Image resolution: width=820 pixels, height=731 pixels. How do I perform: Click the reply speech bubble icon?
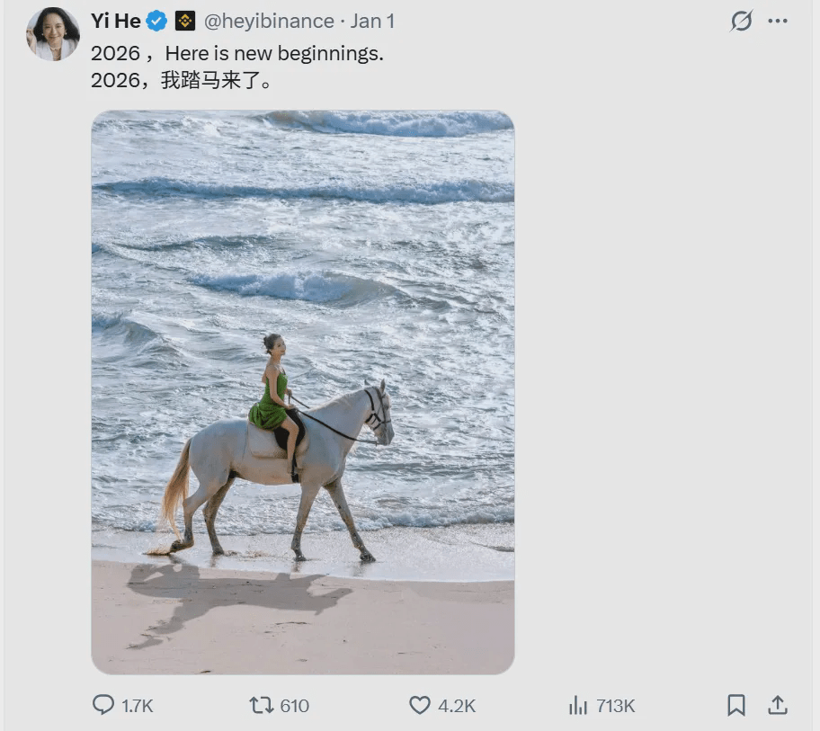103,705
